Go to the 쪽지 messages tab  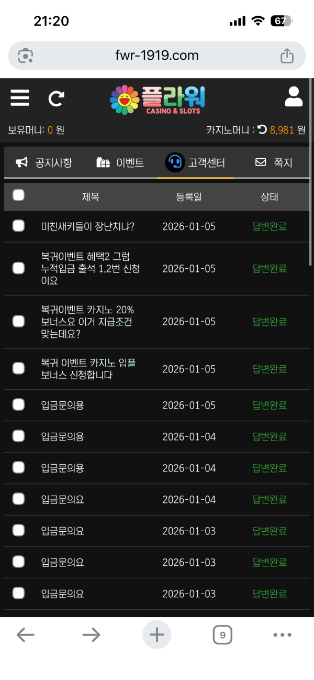(273, 162)
